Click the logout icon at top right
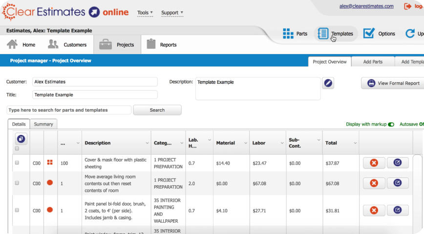The image size is (424, 234). (408, 6)
